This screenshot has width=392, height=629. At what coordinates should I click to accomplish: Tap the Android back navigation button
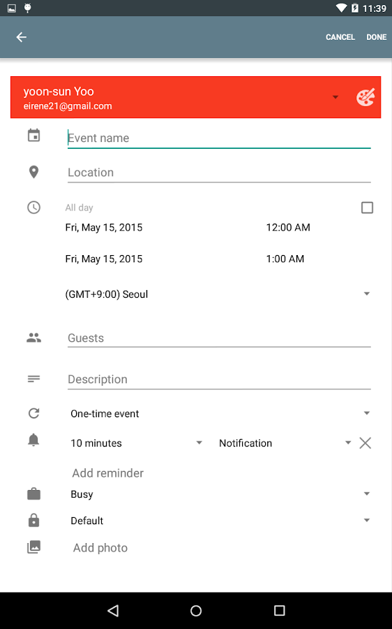[x=113, y=611]
